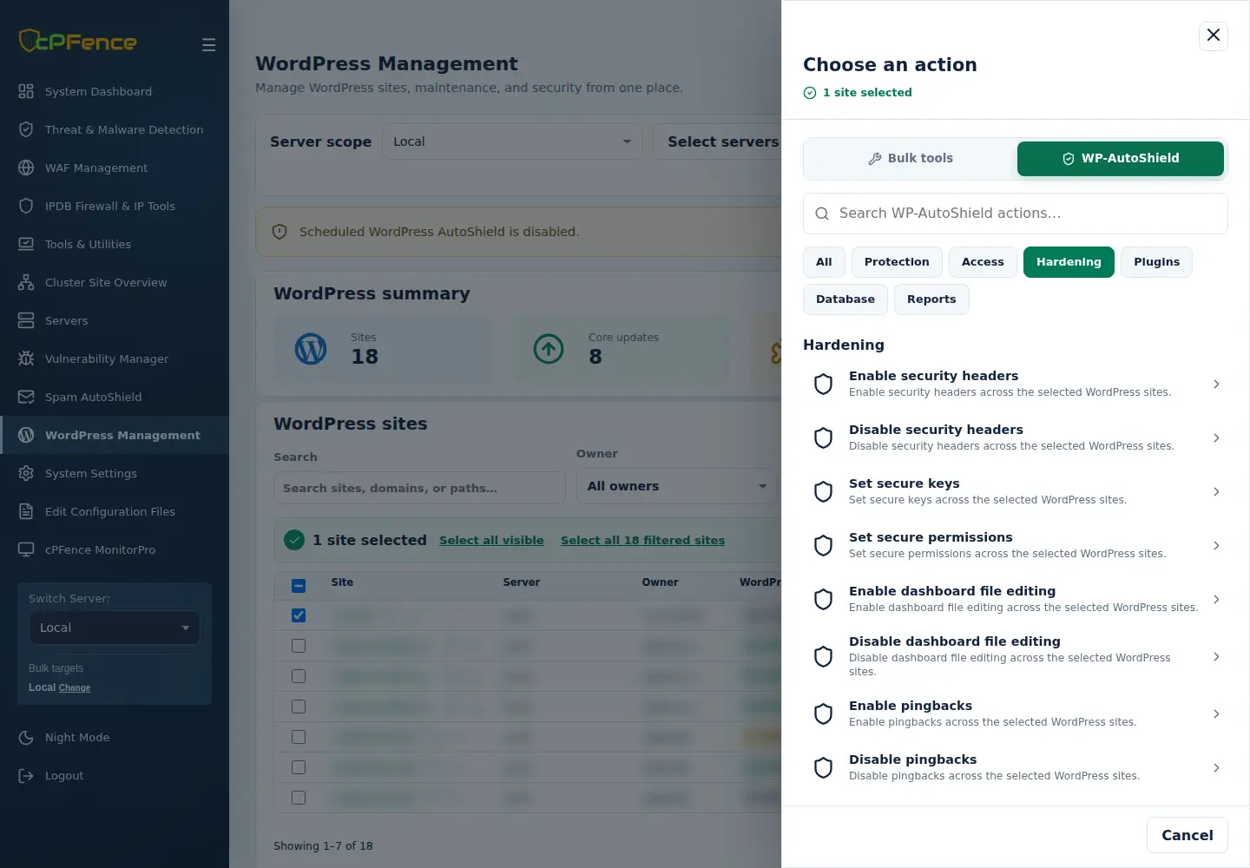Open System Dashboard grid icon
1250x868 pixels.
click(26, 91)
